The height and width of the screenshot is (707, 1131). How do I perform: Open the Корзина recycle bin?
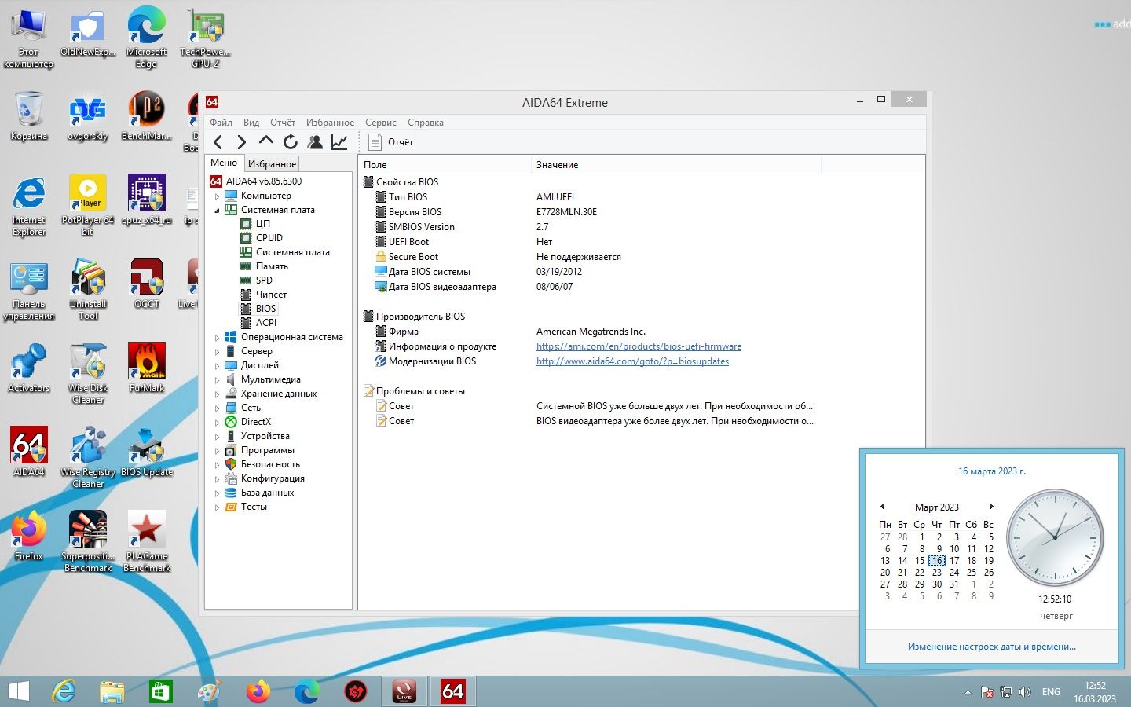29,115
